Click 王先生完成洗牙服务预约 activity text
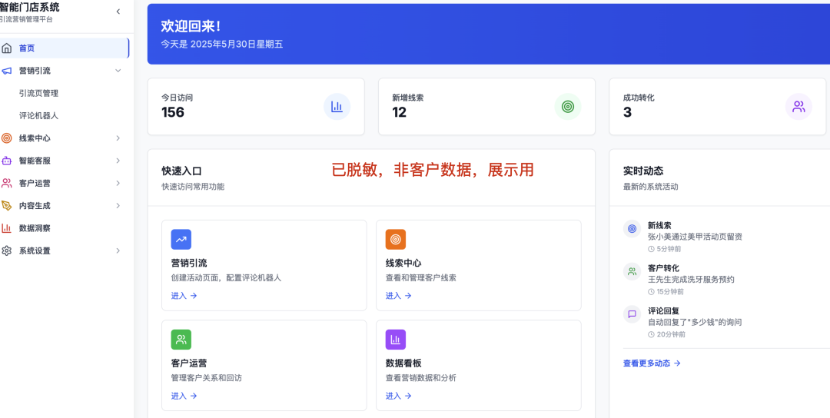The height and width of the screenshot is (418, 830). tap(692, 280)
